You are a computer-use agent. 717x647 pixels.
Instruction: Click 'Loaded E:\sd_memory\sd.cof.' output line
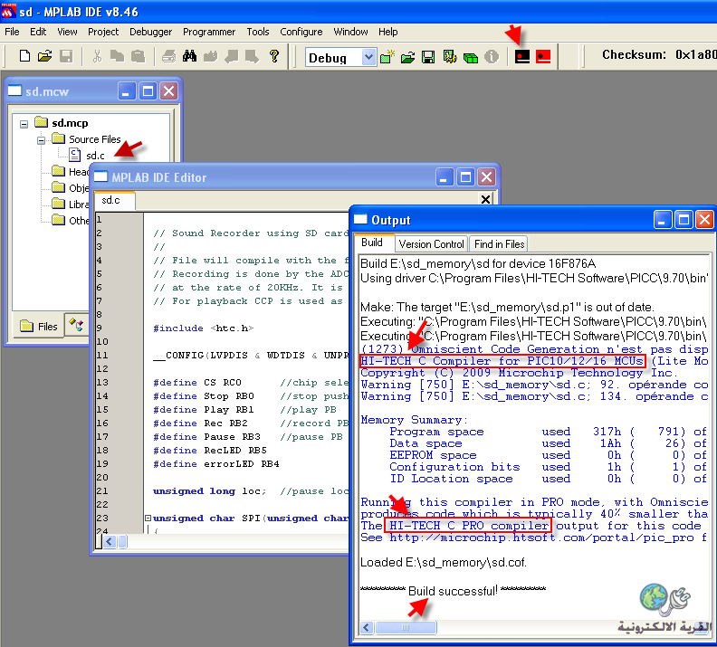tap(444, 563)
